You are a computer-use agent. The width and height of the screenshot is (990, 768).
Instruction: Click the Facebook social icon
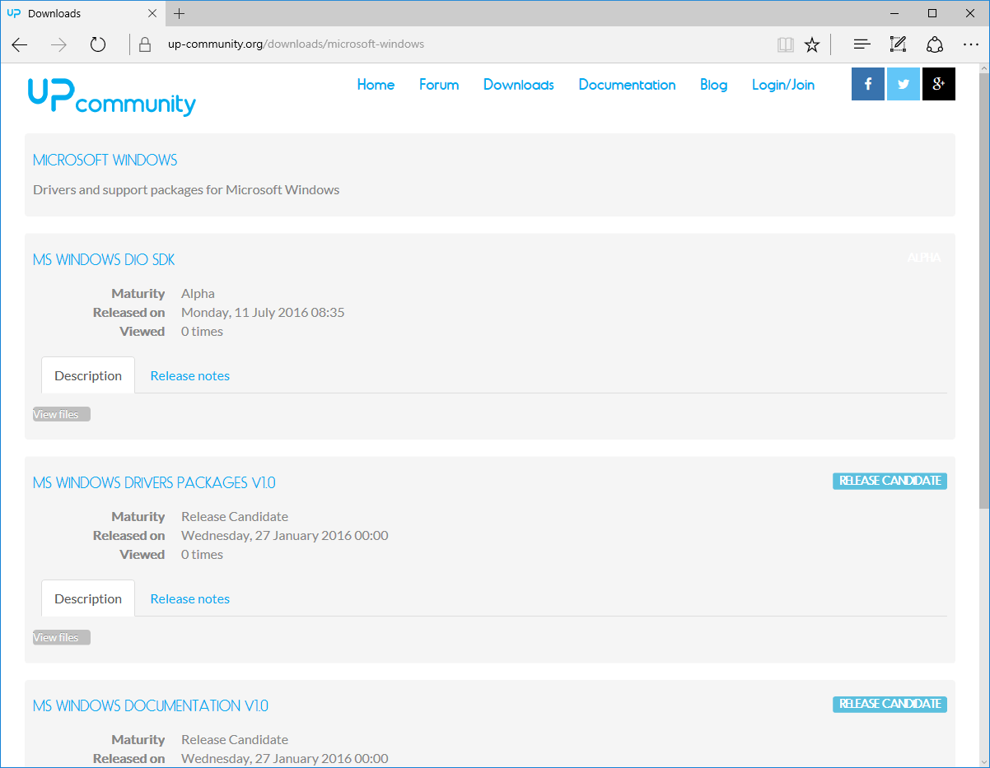tap(868, 84)
